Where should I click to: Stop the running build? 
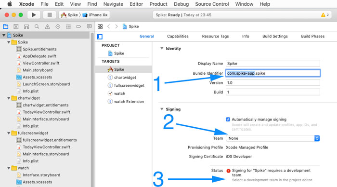click(x=50, y=15)
